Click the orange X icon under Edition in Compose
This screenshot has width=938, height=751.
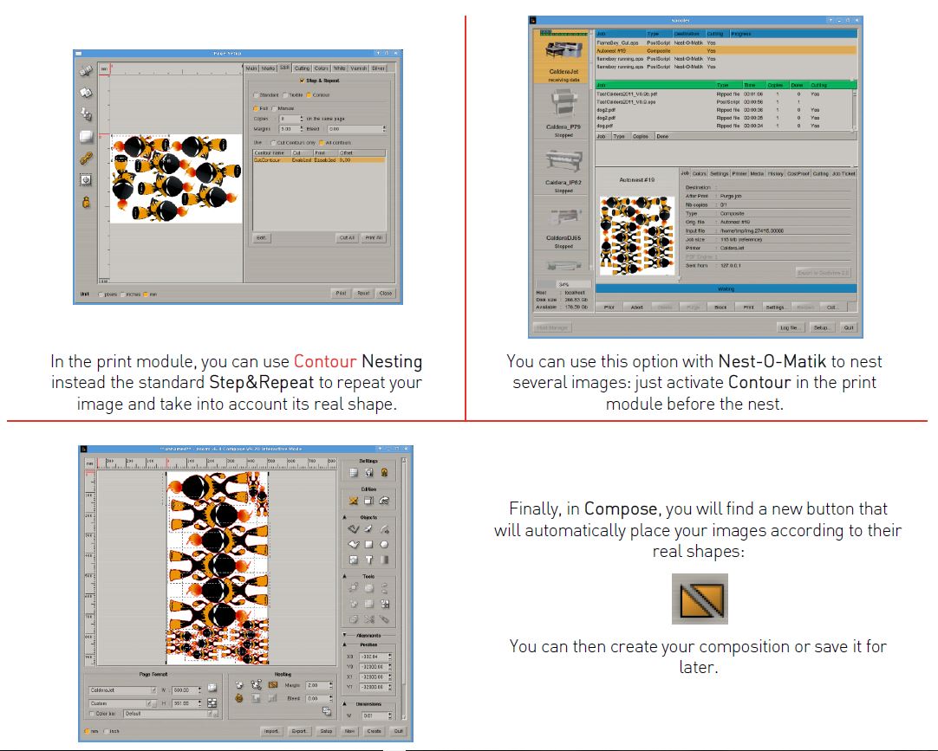[354, 501]
